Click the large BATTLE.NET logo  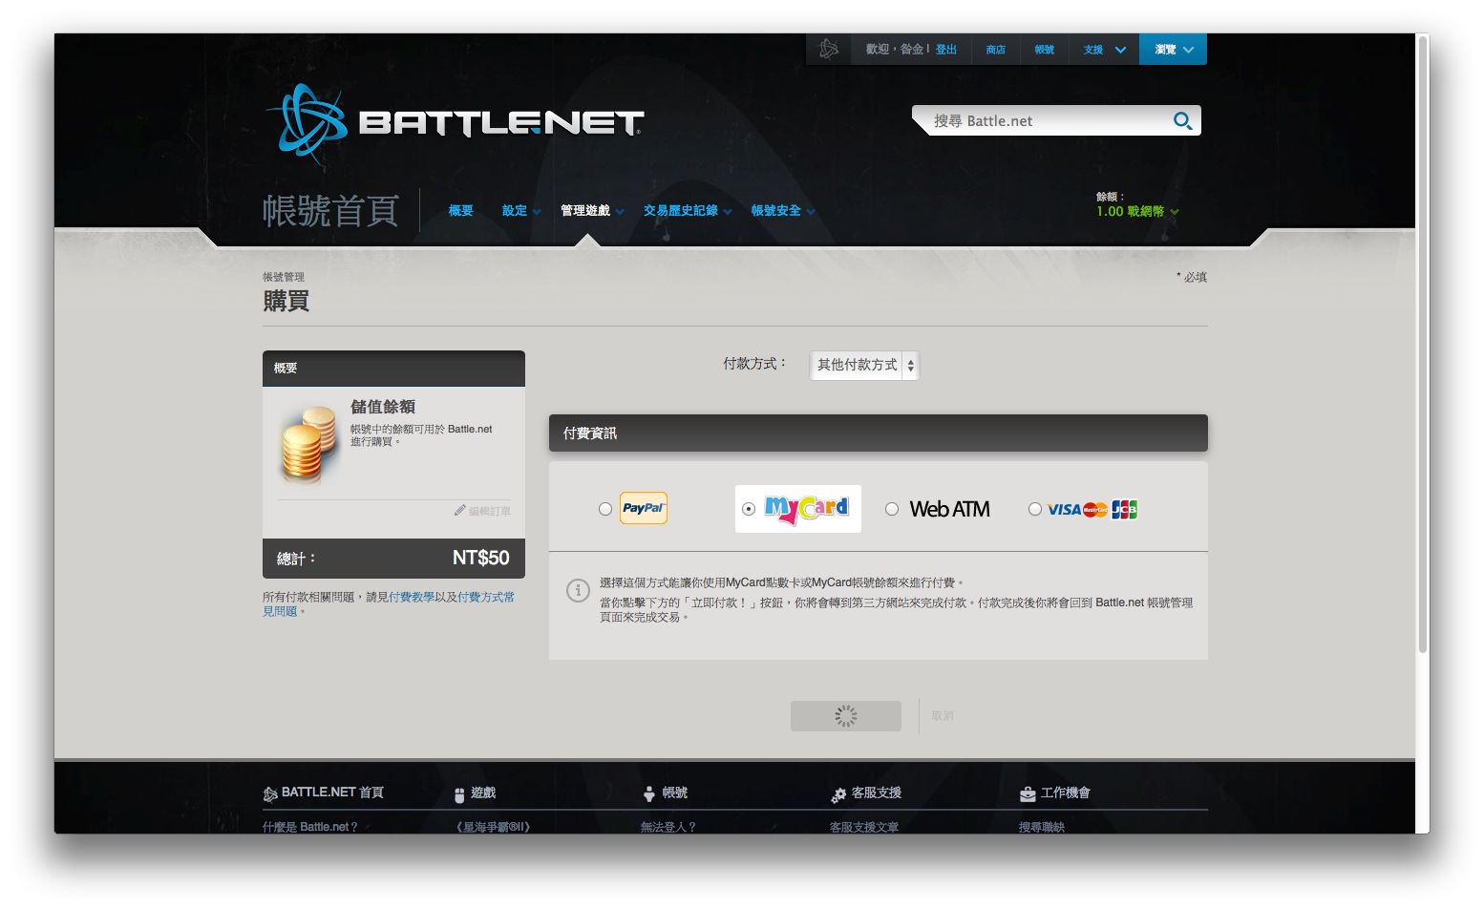coord(455,124)
